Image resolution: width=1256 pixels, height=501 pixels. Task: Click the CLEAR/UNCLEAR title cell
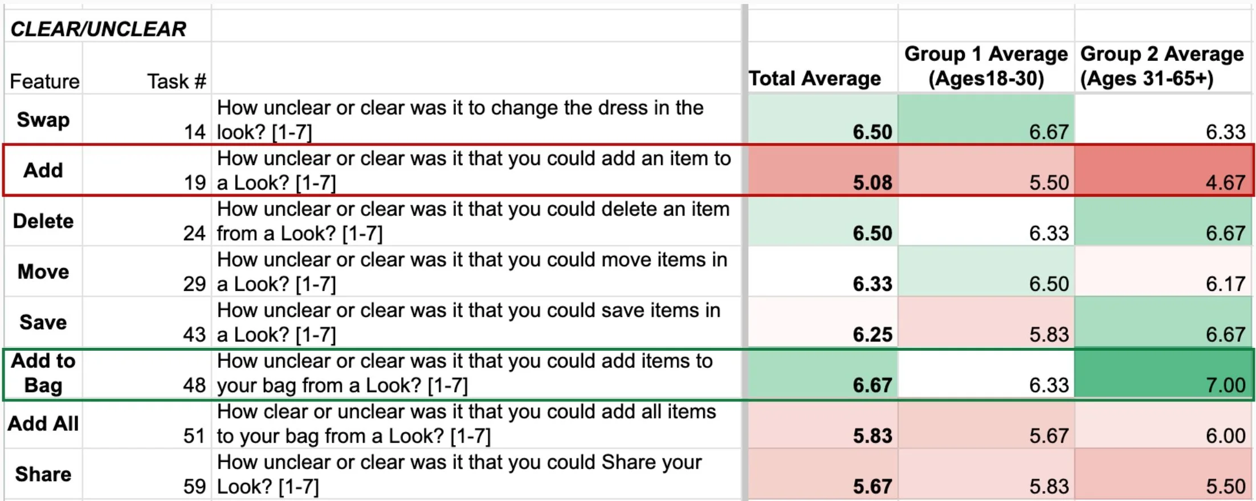98,28
